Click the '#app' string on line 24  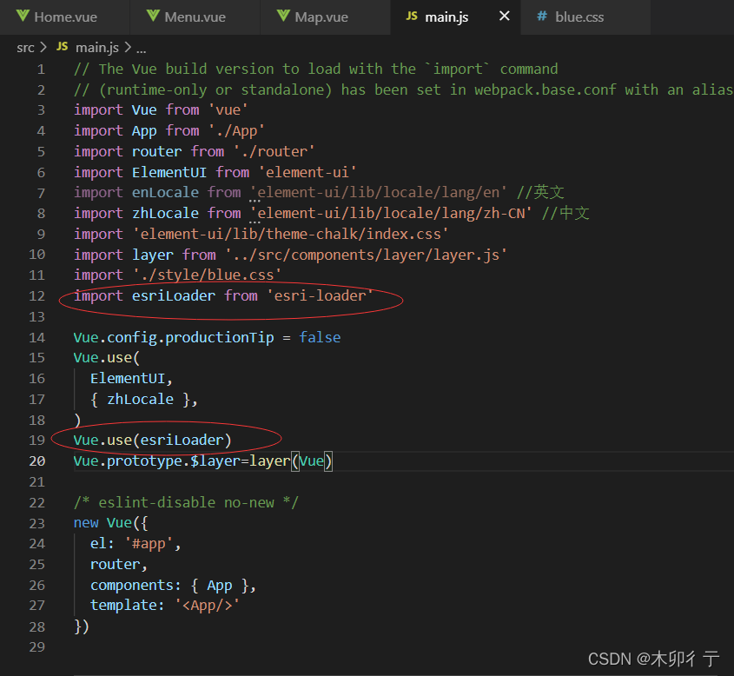click(149, 544)
